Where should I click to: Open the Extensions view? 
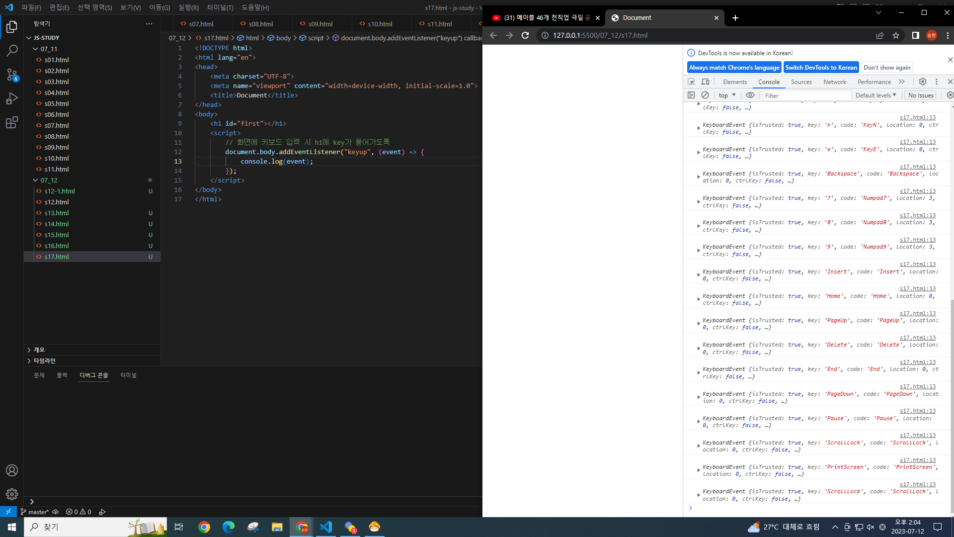click(x=12, y=122)
